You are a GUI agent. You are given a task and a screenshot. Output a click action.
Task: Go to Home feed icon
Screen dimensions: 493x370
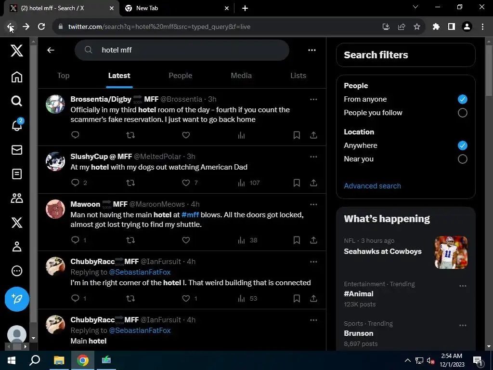click(x=17, y=77)
